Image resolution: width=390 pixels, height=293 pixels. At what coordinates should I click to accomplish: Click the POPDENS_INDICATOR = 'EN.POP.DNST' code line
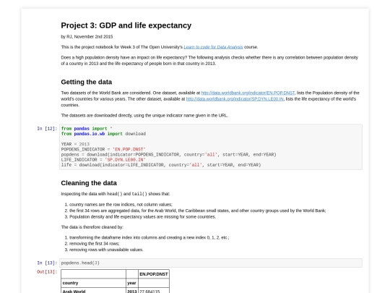103,150
